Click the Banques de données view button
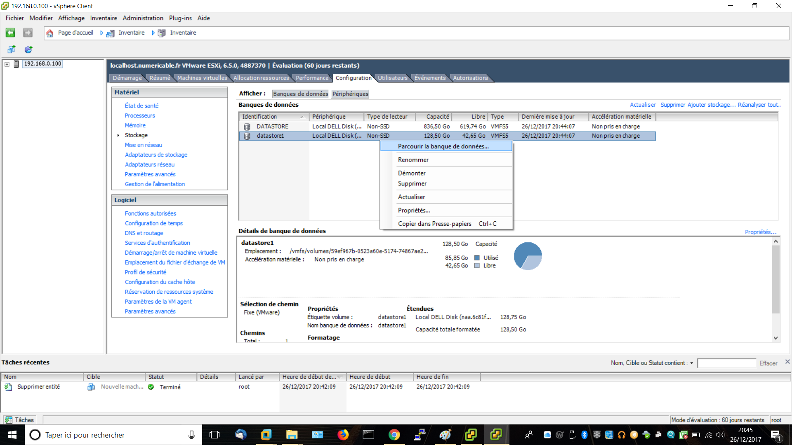Viewport: 792px width, 445px height. 300,94
